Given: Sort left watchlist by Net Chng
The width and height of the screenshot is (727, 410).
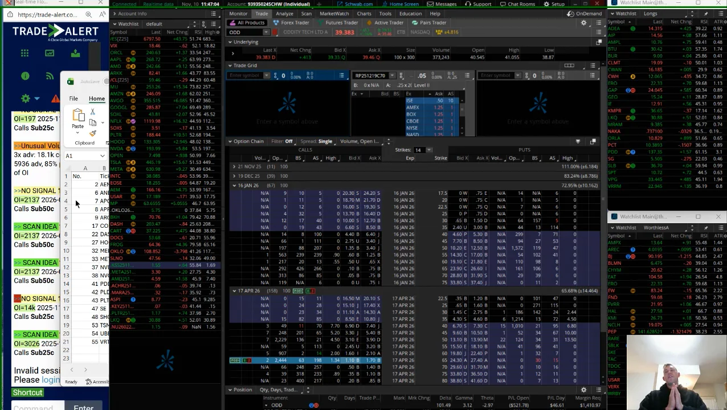Looking at the screenshot, I should pyautogui.click(x=177, y=32).
